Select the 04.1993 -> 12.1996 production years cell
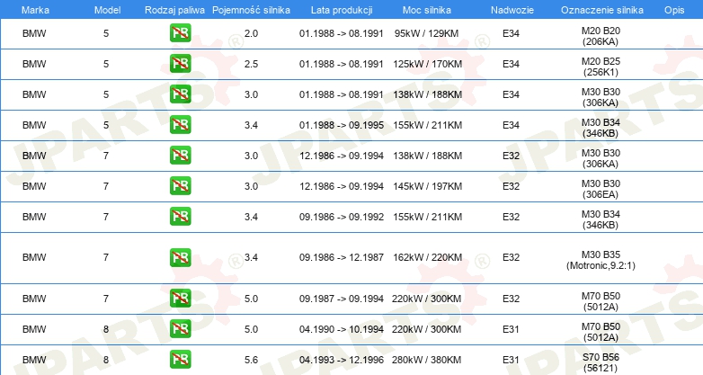Image resolution: width=703 pixels, height=375 pixels. coord(342,360)
